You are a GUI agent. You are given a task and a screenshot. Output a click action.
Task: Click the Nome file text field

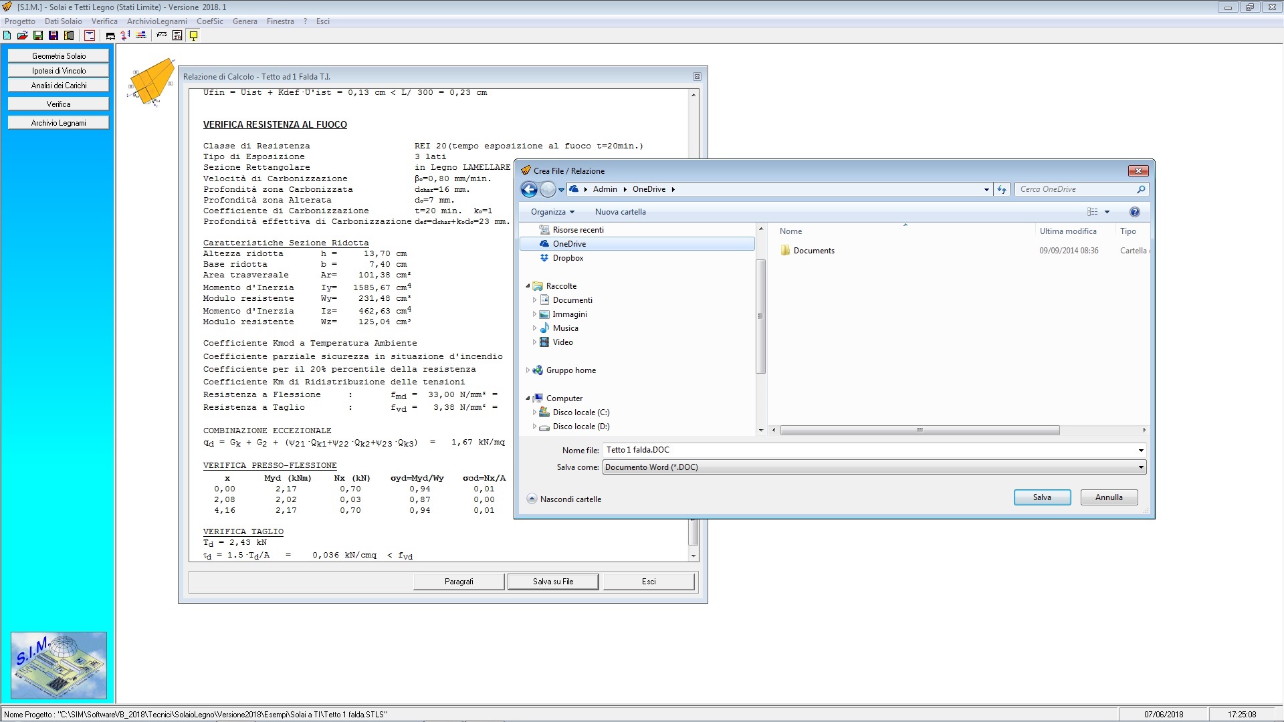coord(869,451)
